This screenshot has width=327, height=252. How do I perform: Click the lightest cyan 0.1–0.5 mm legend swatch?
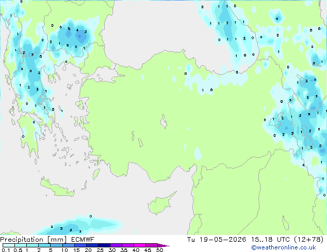pos(9,245)
